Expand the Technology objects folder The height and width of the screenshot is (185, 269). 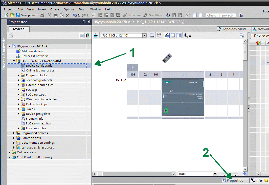pos(18,80)
